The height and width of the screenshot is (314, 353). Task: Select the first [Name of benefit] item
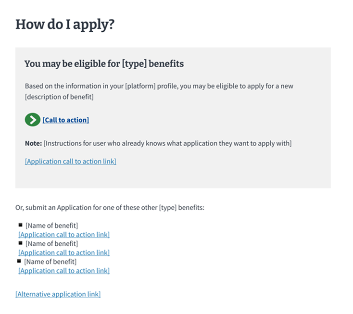[52, 226]
